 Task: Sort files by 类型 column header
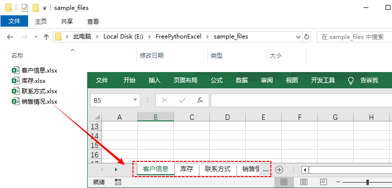[x=217, y=55]
